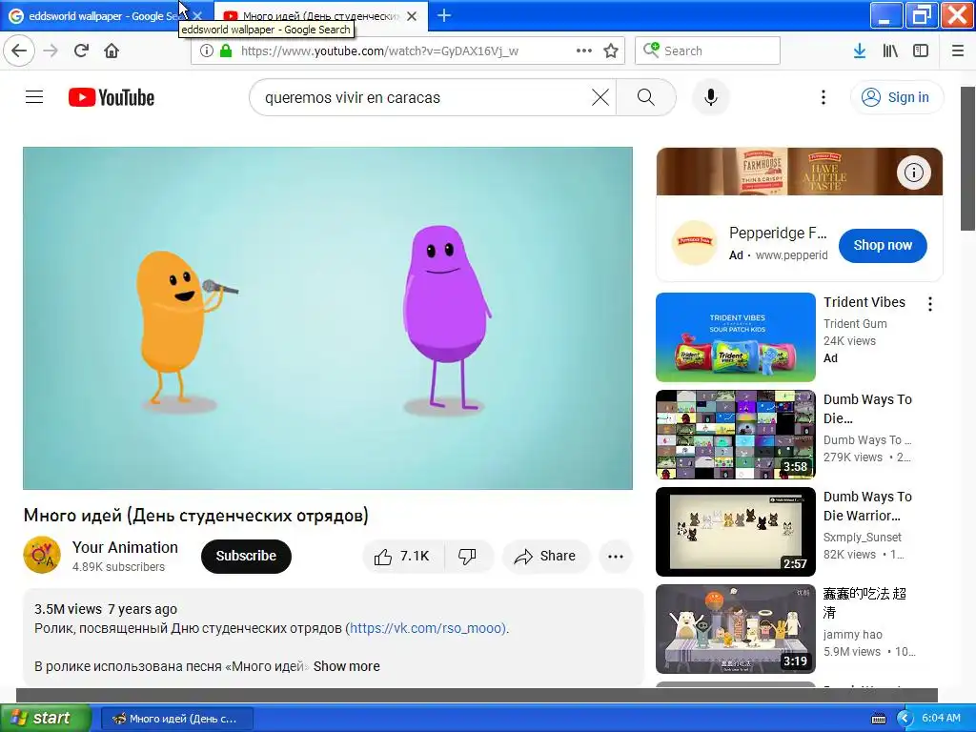
Task: Open the browser home page icon
Action: (112, 51)
